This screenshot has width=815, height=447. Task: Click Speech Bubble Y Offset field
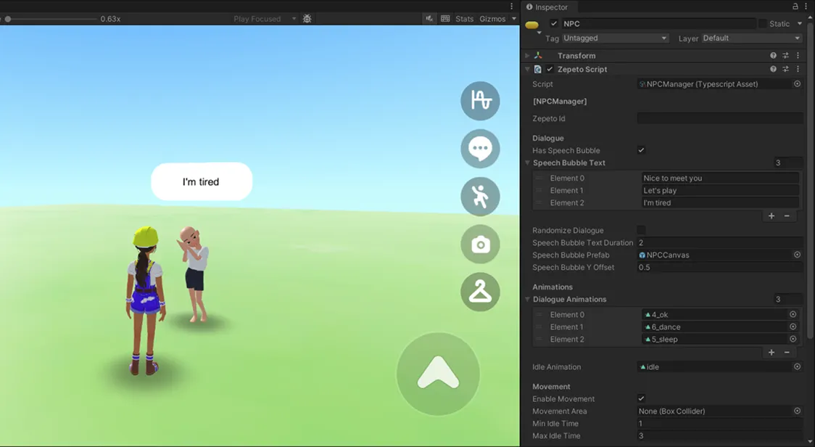[x=720, y=268]
